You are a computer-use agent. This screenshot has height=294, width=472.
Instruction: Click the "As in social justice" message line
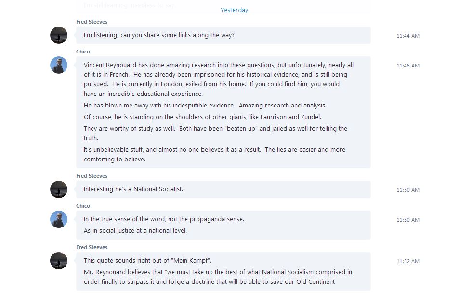click(x=135, y=231)
